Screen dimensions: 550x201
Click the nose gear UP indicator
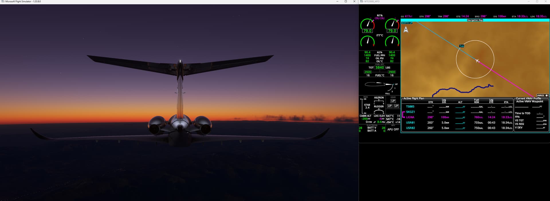click(x=393, y=101)
